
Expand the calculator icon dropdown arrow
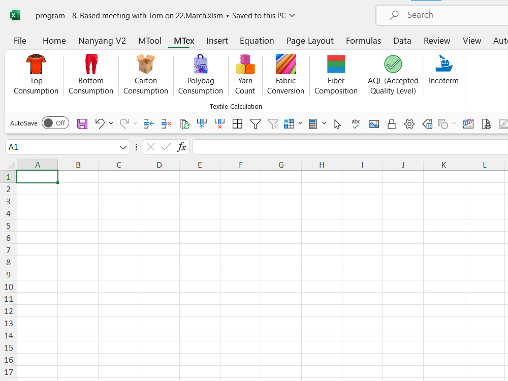pos(324,123)
